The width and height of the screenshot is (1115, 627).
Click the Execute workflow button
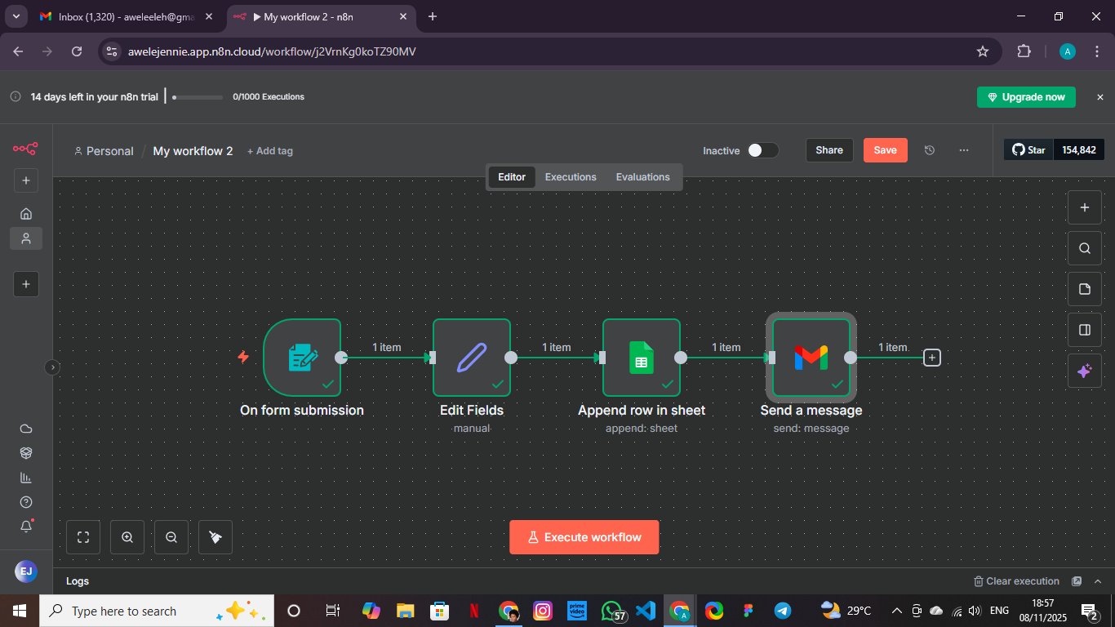point(584,537)
